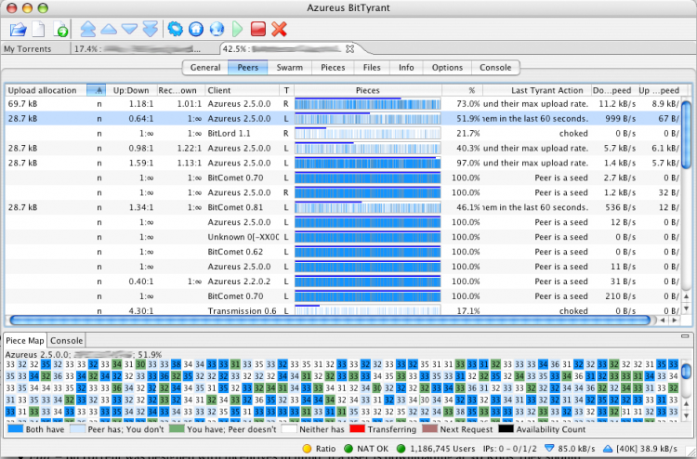Click the 69.7 kB upload allocation cell
Viewport: 697px width, 459px height.
[x=22, y=103]
